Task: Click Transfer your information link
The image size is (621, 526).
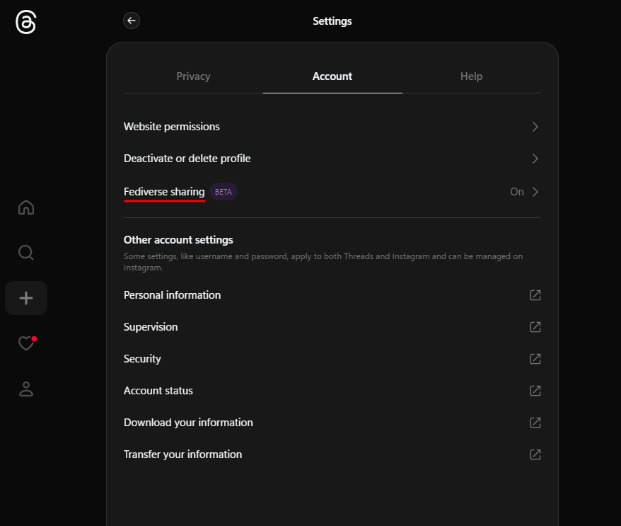Action: (x=182, y=454)
